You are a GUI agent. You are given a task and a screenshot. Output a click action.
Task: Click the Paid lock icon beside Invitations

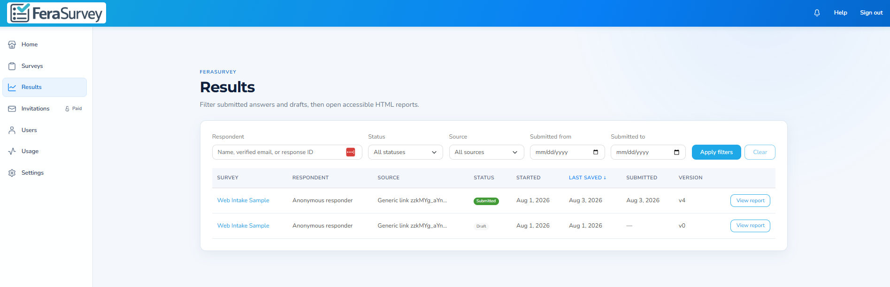67,109
